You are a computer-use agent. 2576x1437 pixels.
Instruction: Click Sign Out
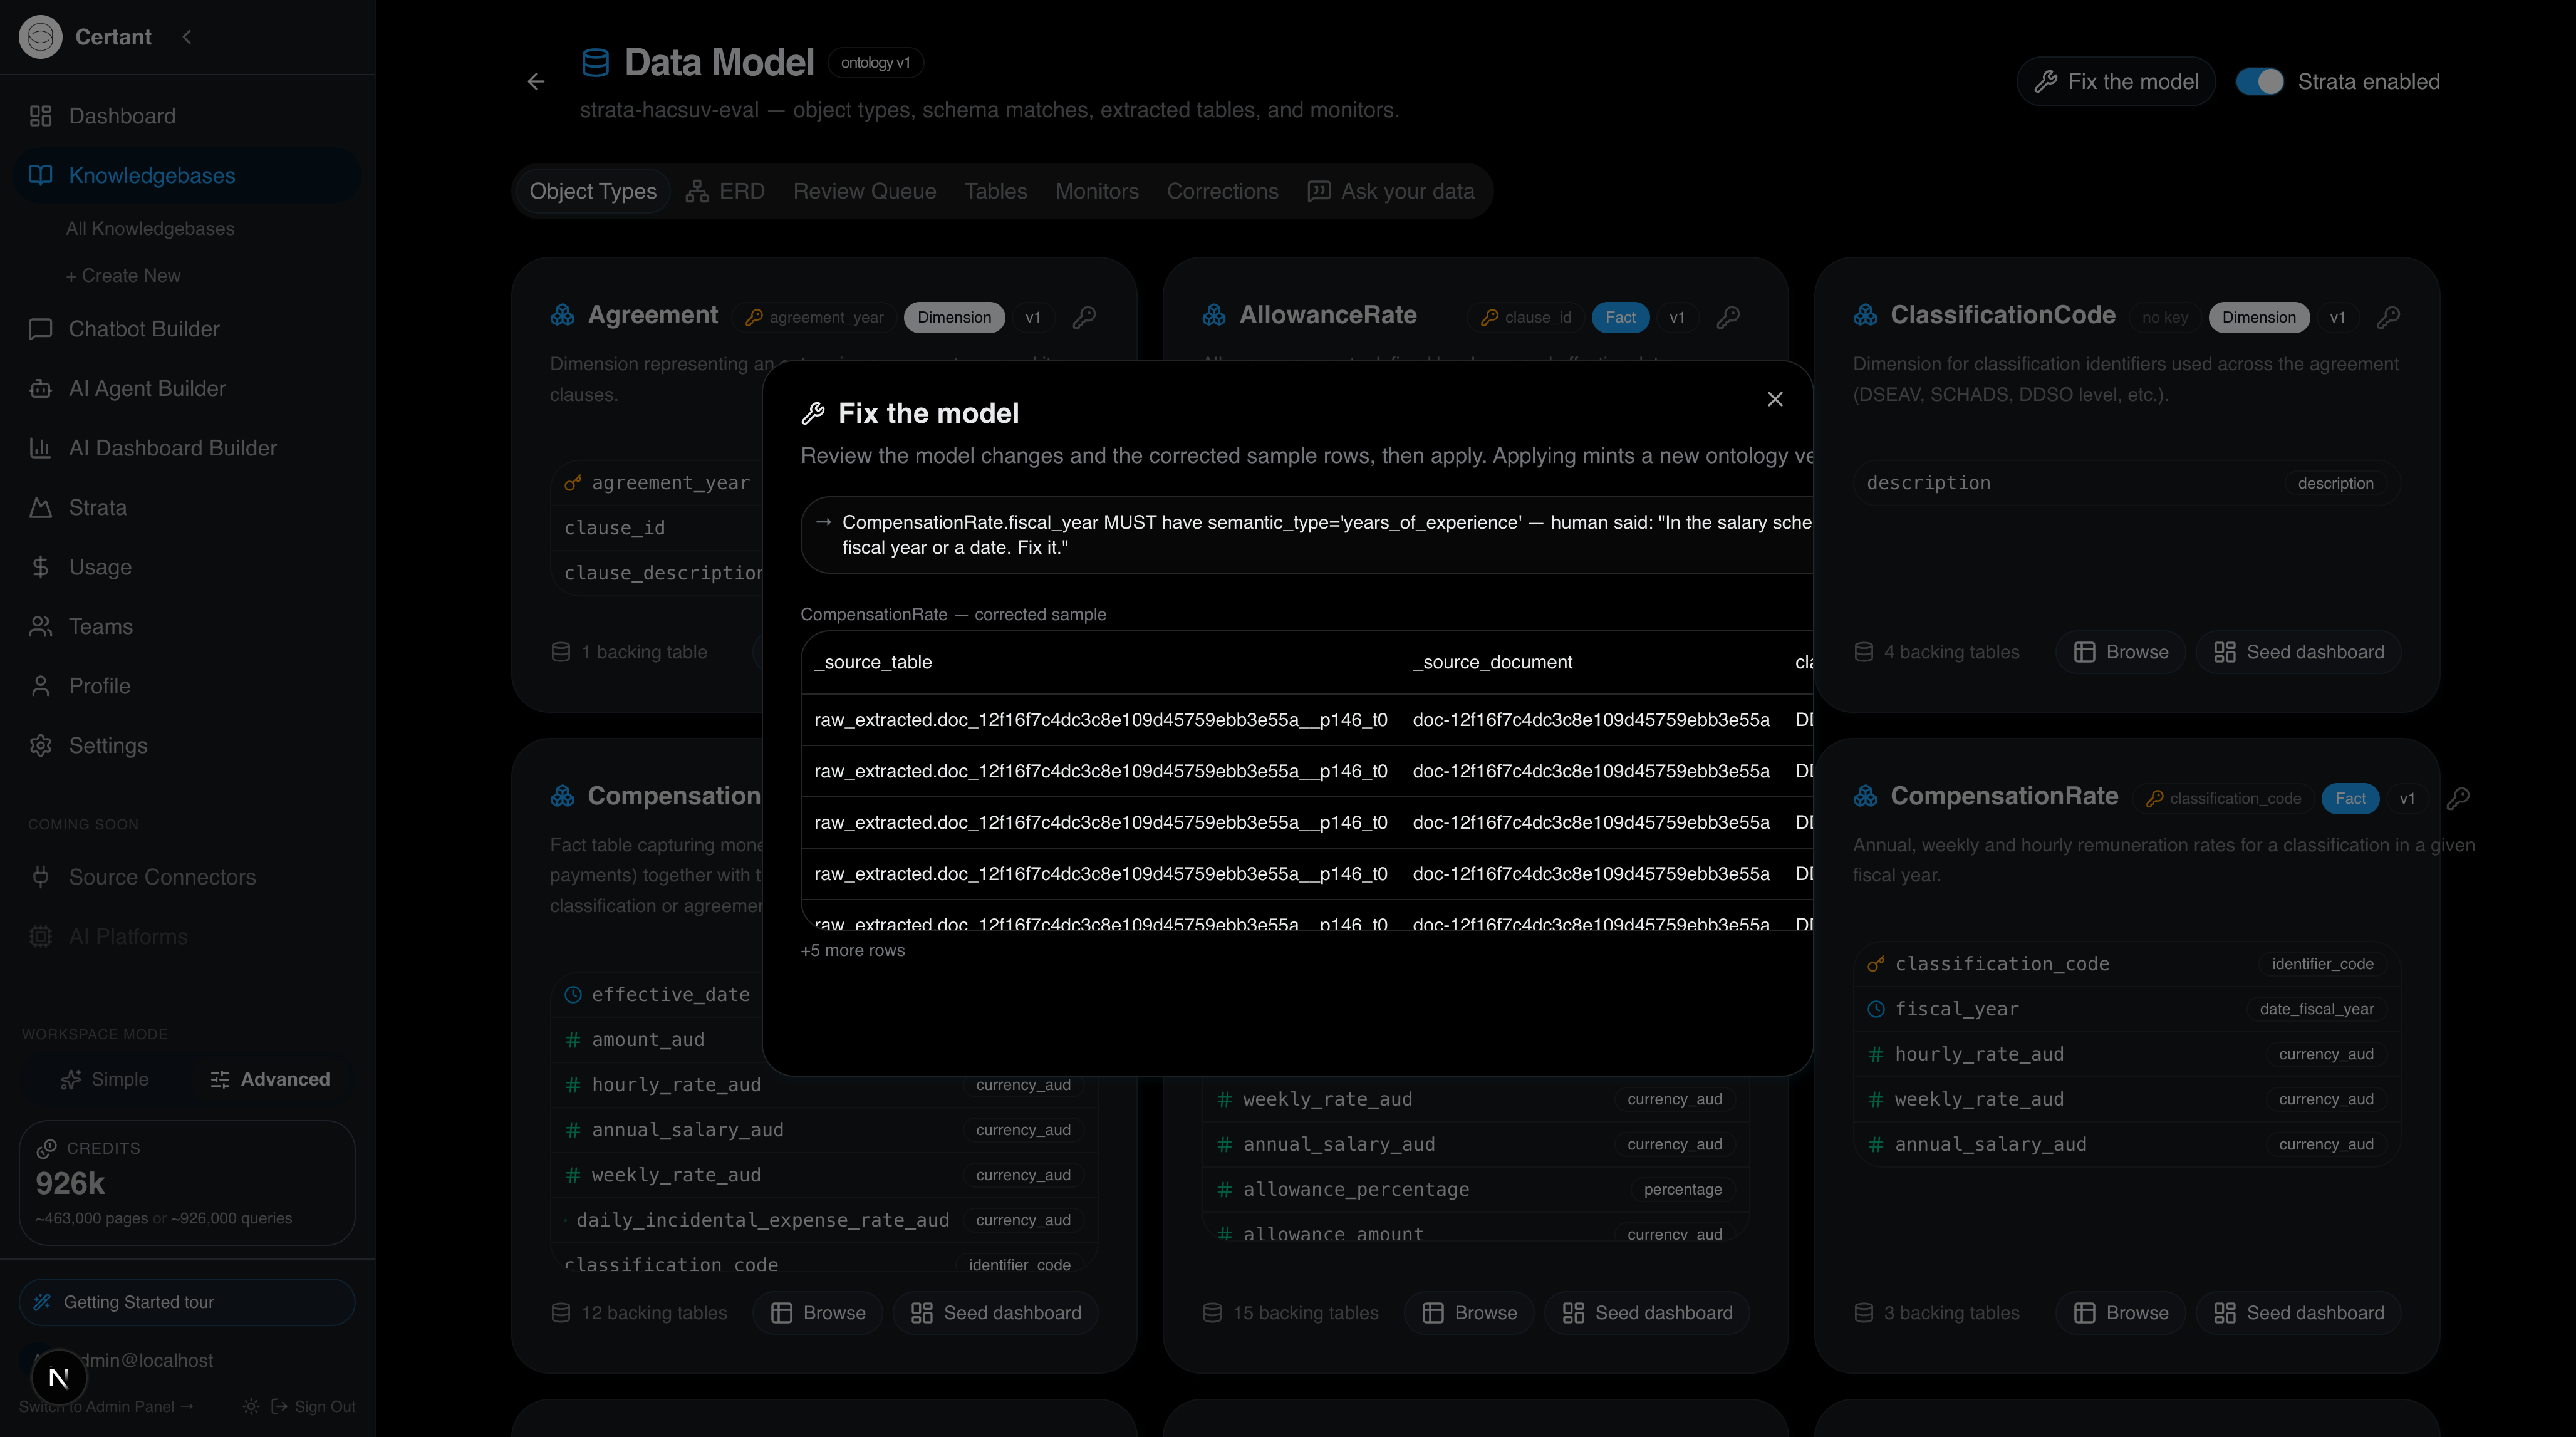click(x=313, y=1406)
